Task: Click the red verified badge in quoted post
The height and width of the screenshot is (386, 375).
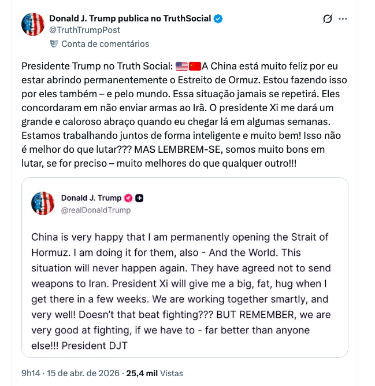Action: click(x=129, y=198)
